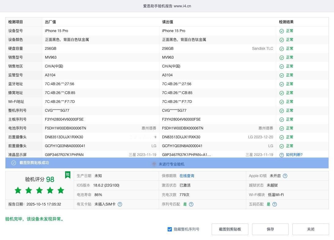Click the green check icon in 主板序列号 row
Viewport: 334px width, 240px height.
click(x=282, y=120)
